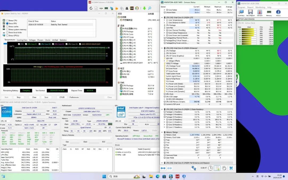288x180 pixels.
Task: Click the sensor reset clock icon
Action: (x=210, y=168)
